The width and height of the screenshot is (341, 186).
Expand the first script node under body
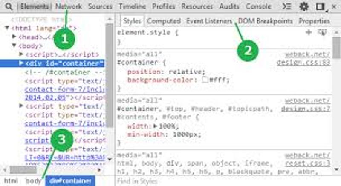click(21, 54)
